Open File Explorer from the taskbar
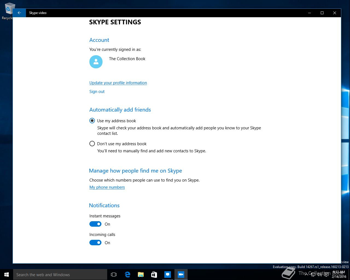Viewport: 350px width, 280px height. tap(141, 275)
